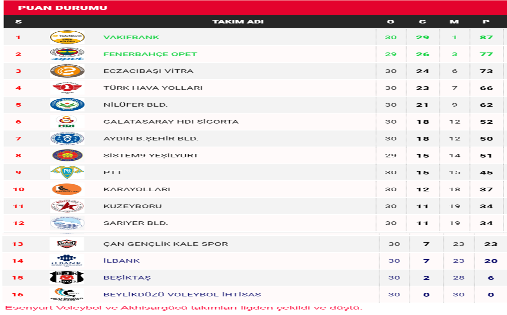Open ÇAN GENÇLİK KALE SPOR name

point(166,244)
